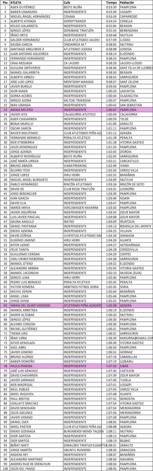Click town TELDE
Viewport: 153px width, 471px height.
click(125, 119)
